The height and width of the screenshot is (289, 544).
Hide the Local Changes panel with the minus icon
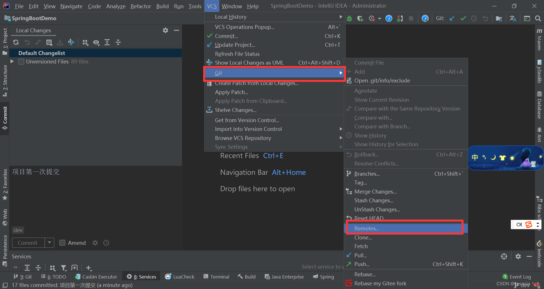[177, 30]
